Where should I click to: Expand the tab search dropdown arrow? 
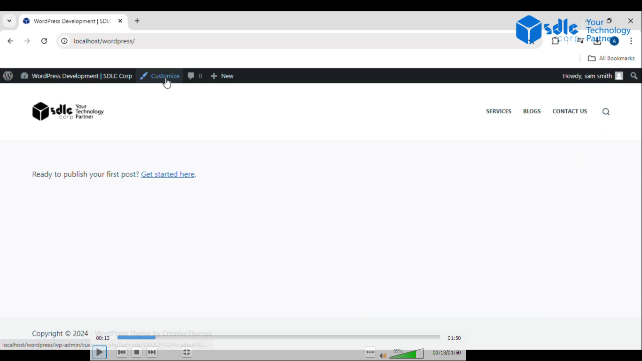pos(9,21)
